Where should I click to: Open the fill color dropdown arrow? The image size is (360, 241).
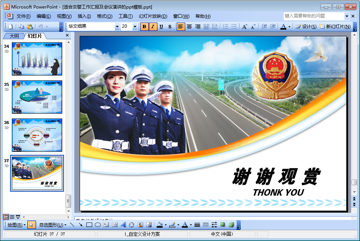(166, 225)
